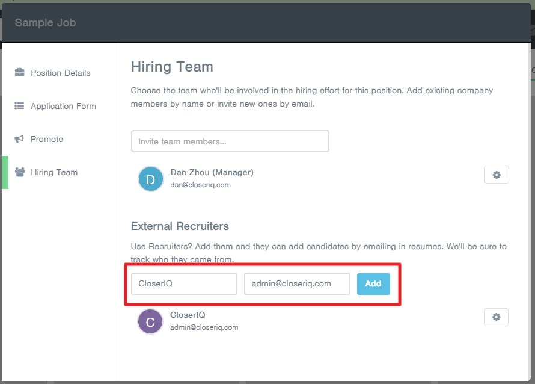
Task: Open gear settings for CloserIQ recruiter
Action: pyautogui.click(x=496, y=317)
